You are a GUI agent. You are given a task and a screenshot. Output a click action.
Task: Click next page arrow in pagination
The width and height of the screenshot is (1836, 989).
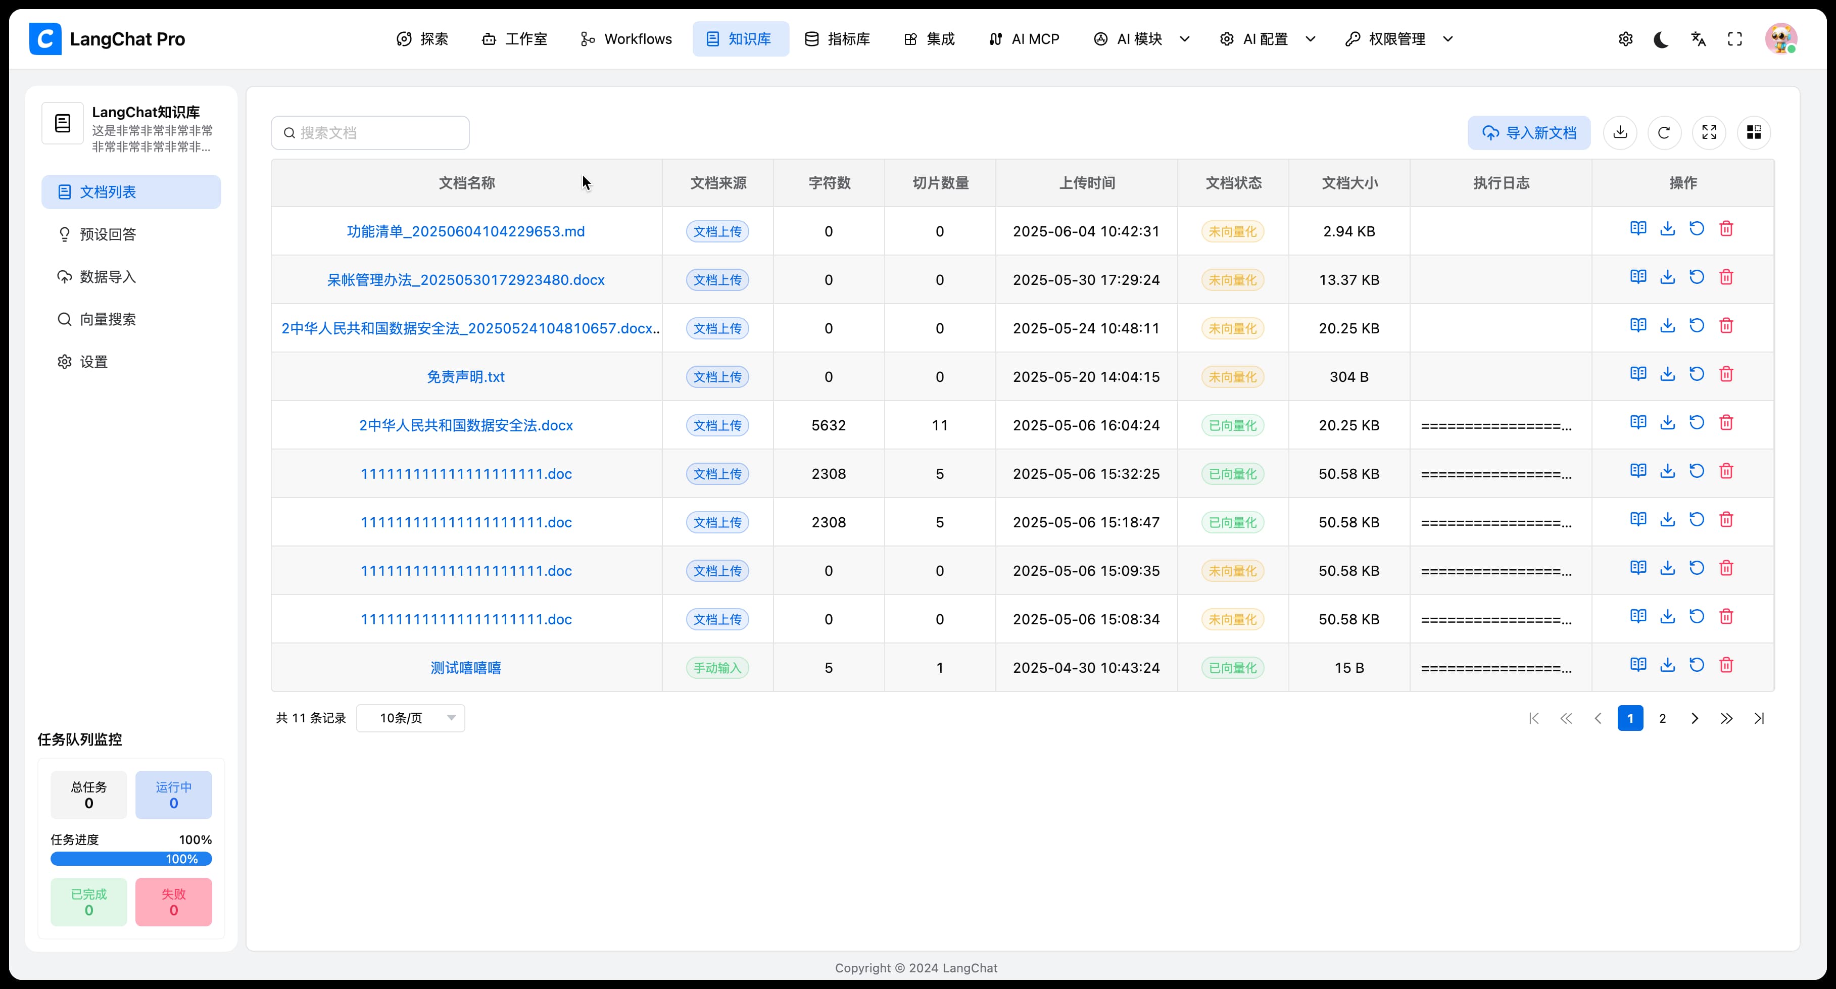(x=1694, y=718)
